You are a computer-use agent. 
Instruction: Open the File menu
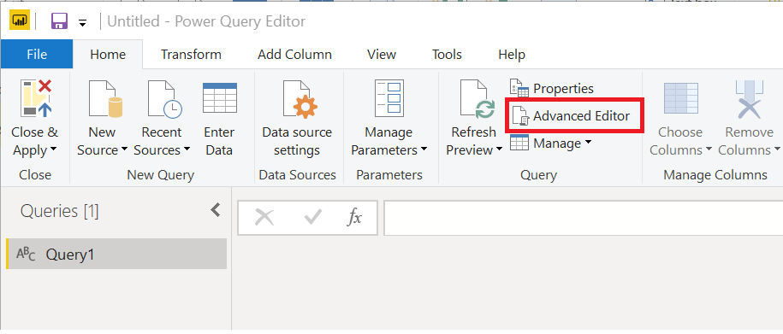37,54
